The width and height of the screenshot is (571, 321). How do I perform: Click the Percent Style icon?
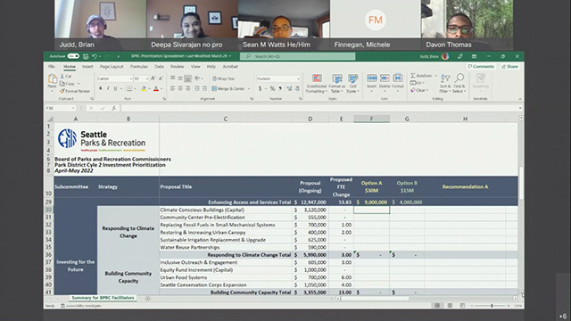point(272,89)
